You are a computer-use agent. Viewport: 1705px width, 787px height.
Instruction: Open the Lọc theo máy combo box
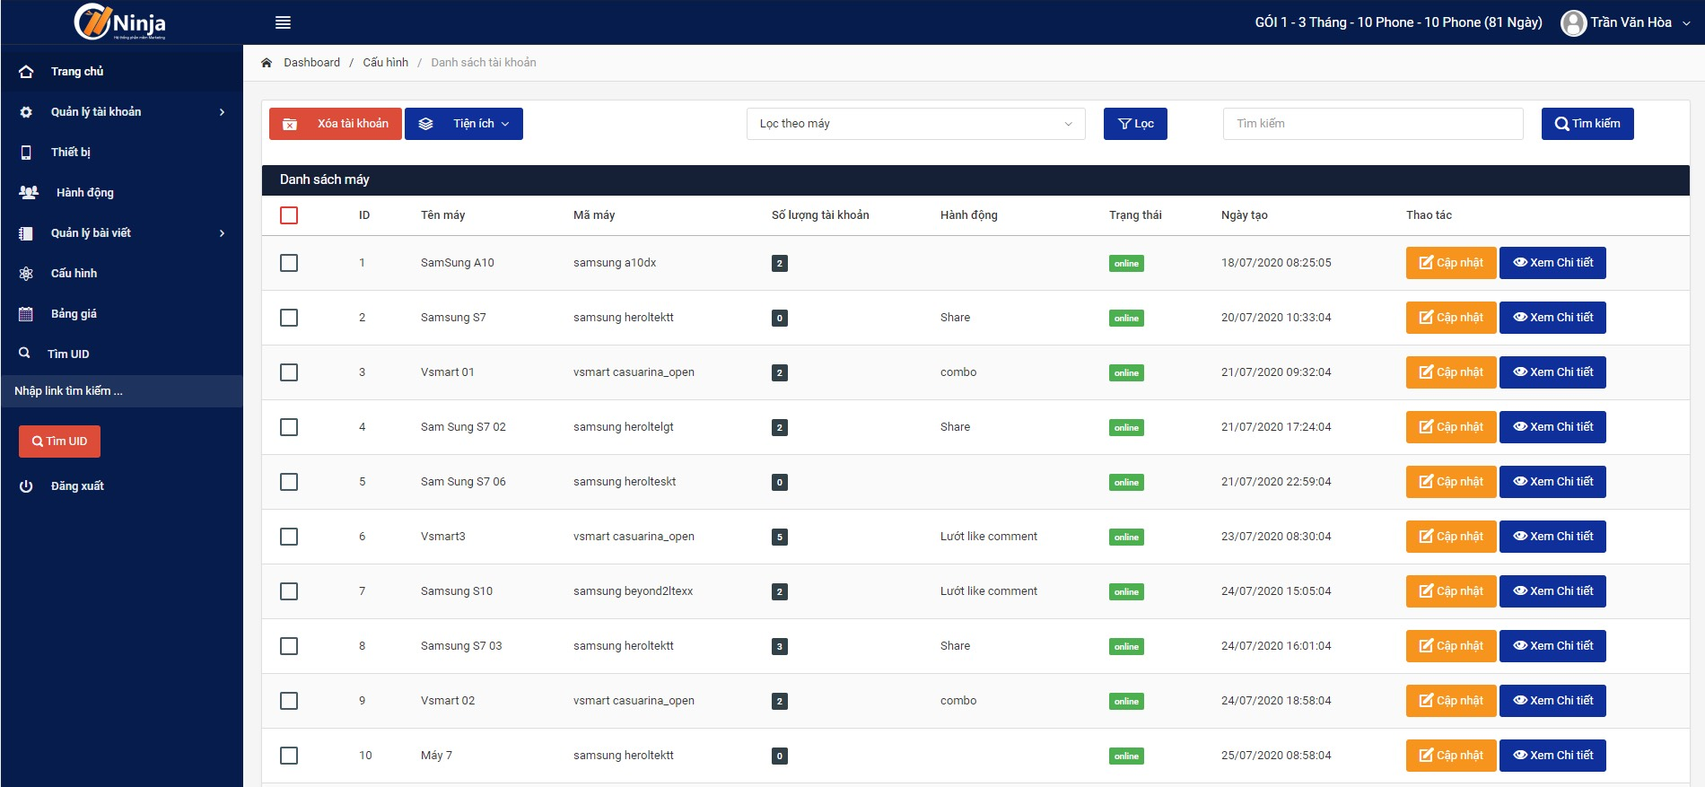(915, 124)
